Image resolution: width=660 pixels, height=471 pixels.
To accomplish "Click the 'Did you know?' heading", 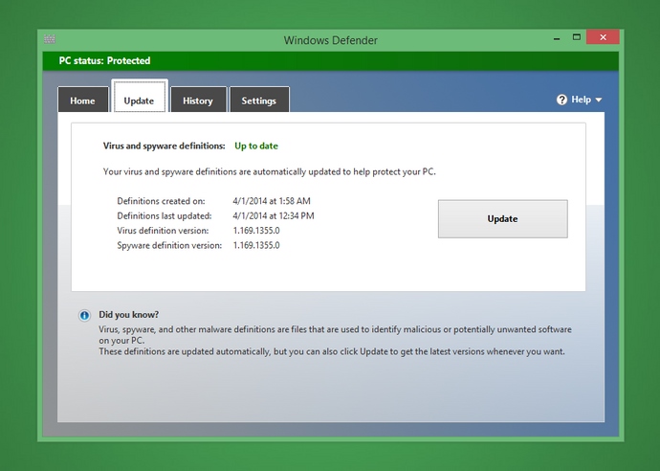I will click(x=129, y=315).
